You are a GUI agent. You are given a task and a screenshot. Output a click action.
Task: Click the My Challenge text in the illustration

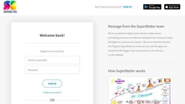(142, 96)
